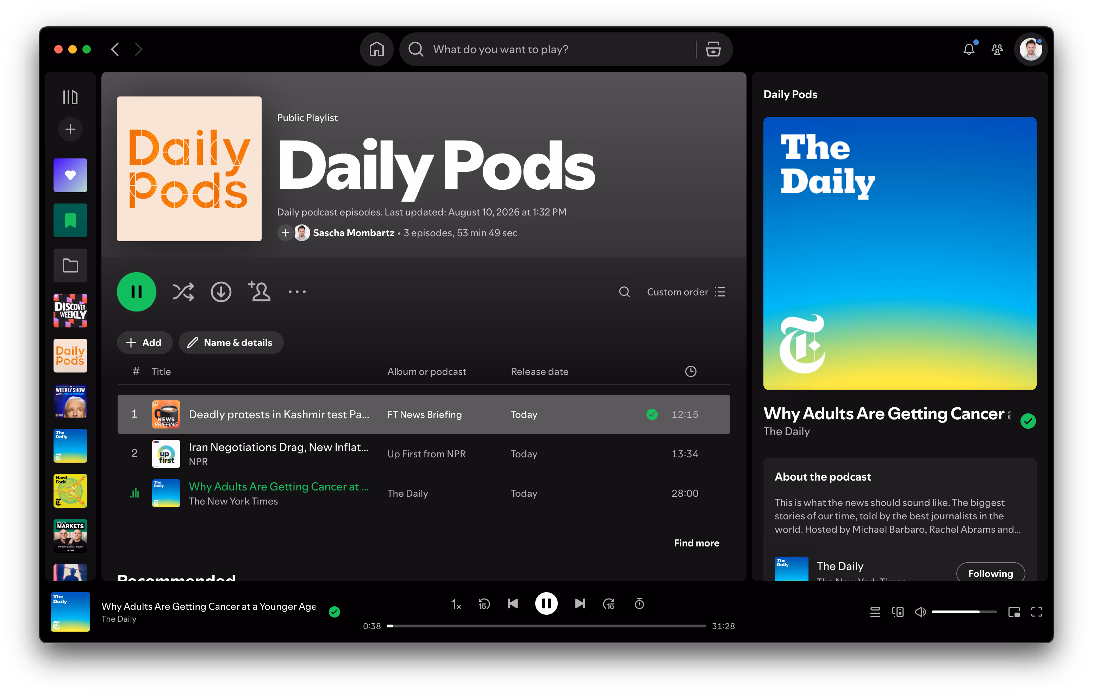
Task: Open the user profile avatar menu
Action: [x=1030, y=49]
